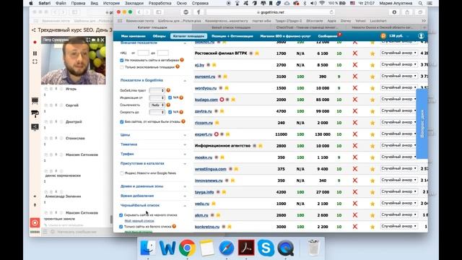This screenshot has height=260, width=462.
Task: Open Adobe Acrobat in the Dock
Action: 246,248
